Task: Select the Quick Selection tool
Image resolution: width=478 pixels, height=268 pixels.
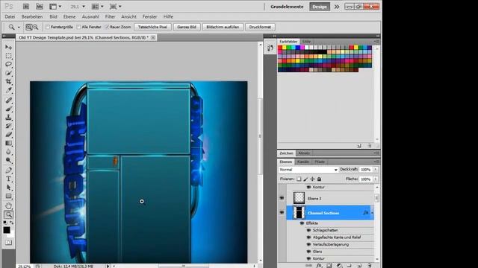Action: pyautogui.click(x=8, y=73)
